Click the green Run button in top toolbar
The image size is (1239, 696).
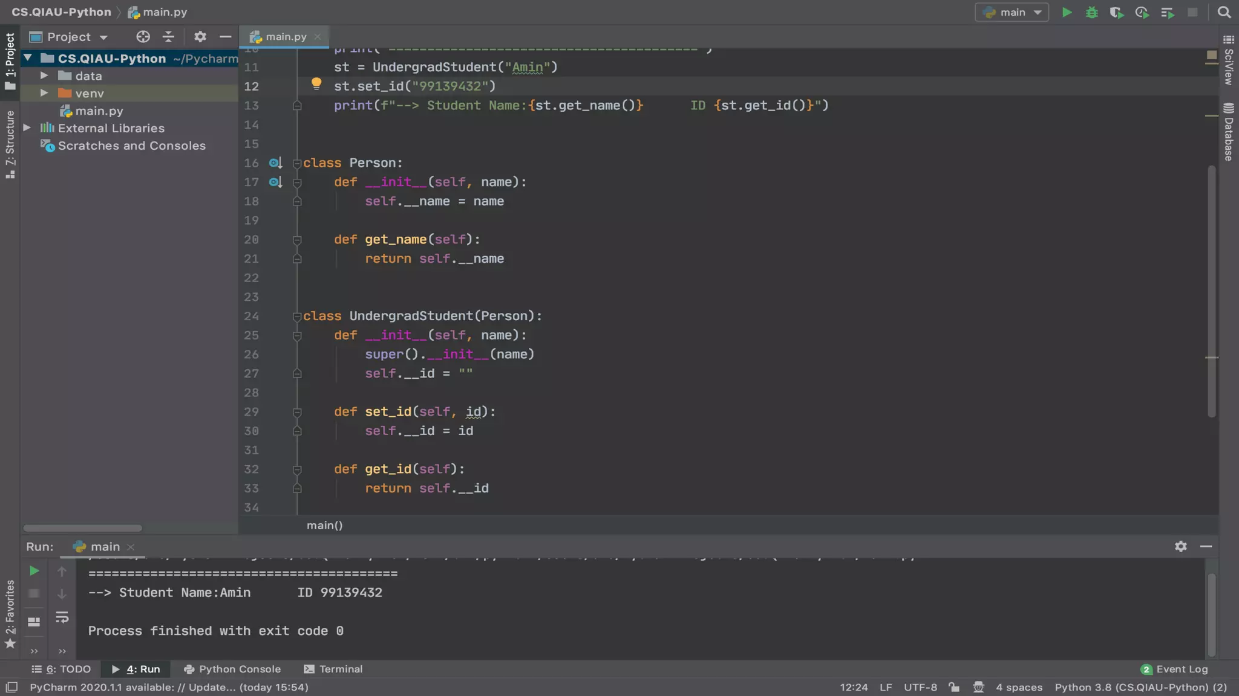point(1067,12)
